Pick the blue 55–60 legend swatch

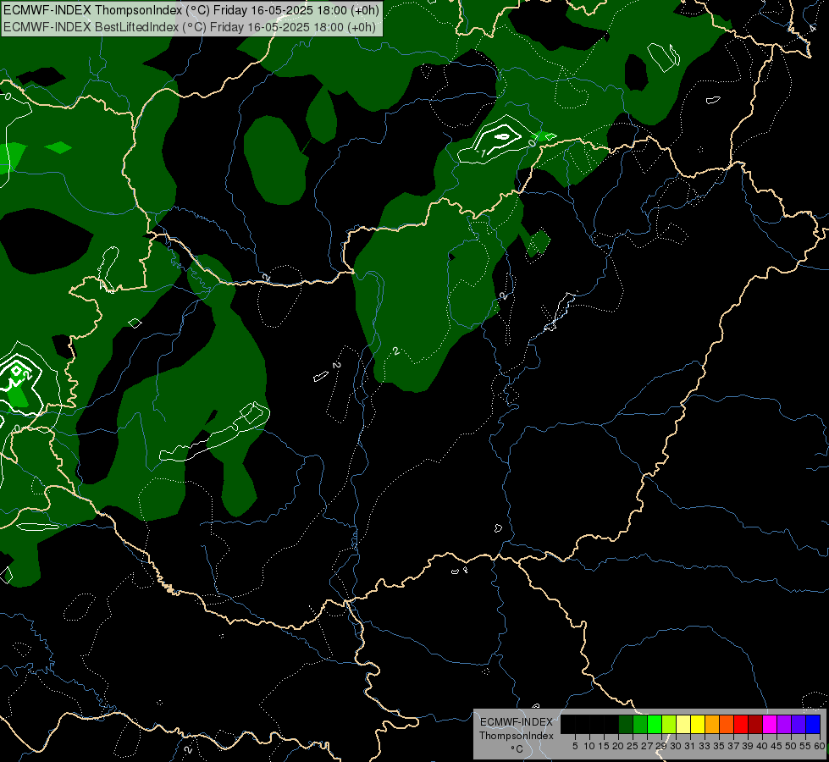(813, 724)
